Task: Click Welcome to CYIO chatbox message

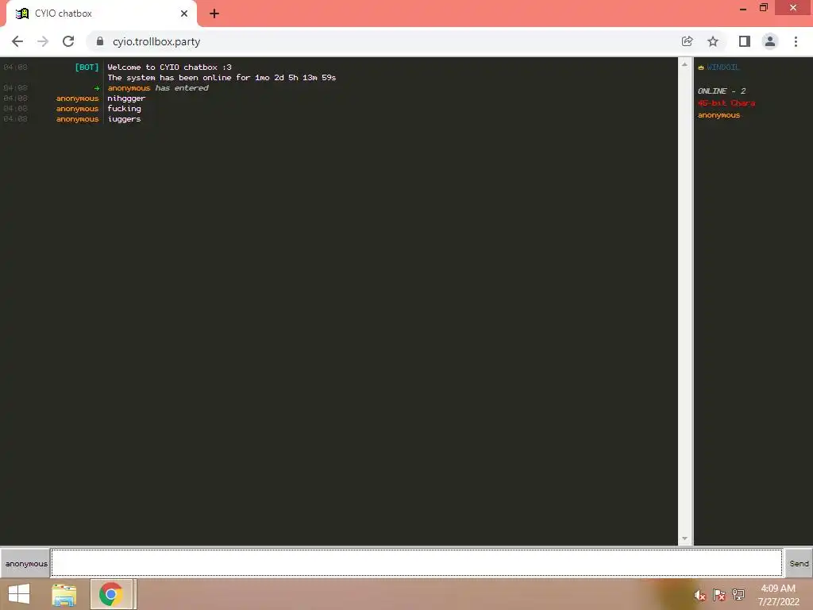Action: tap(170, 68)
